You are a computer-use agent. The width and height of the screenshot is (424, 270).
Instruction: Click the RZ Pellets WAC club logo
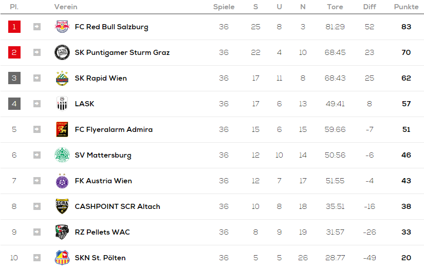62,232
